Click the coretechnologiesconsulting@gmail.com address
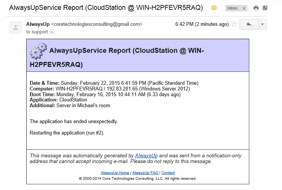 tap(97, 24)
